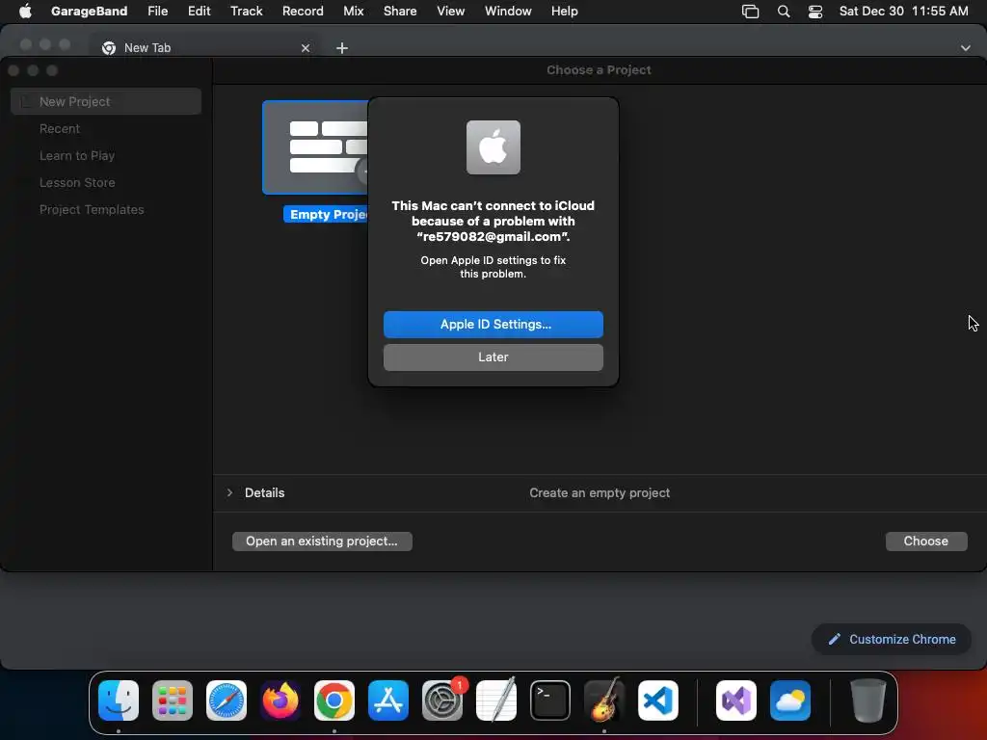This screenshot has height=740, width=987.
Task: Open Control Center in menu bar
Action: point(815,11)
